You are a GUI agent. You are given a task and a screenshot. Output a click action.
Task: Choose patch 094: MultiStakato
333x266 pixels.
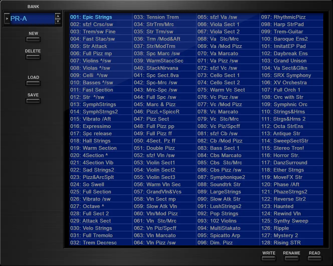tap(219, 228)
